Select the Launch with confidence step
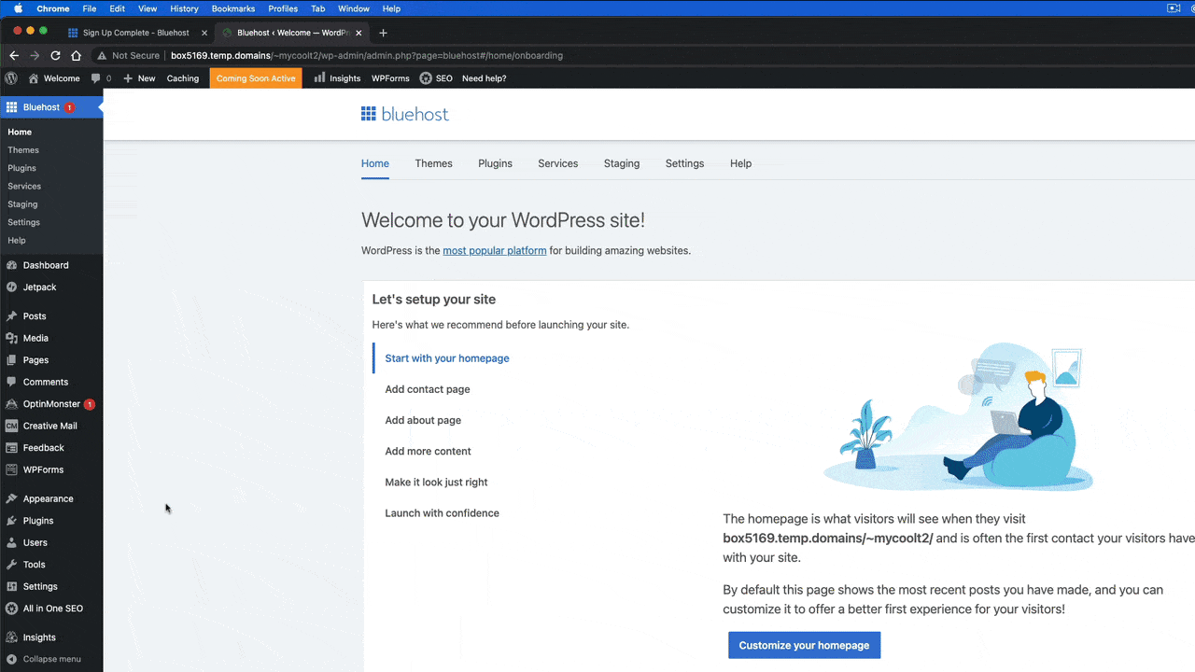The width and height of the screenshot is (1195, 672). [442, 513]
